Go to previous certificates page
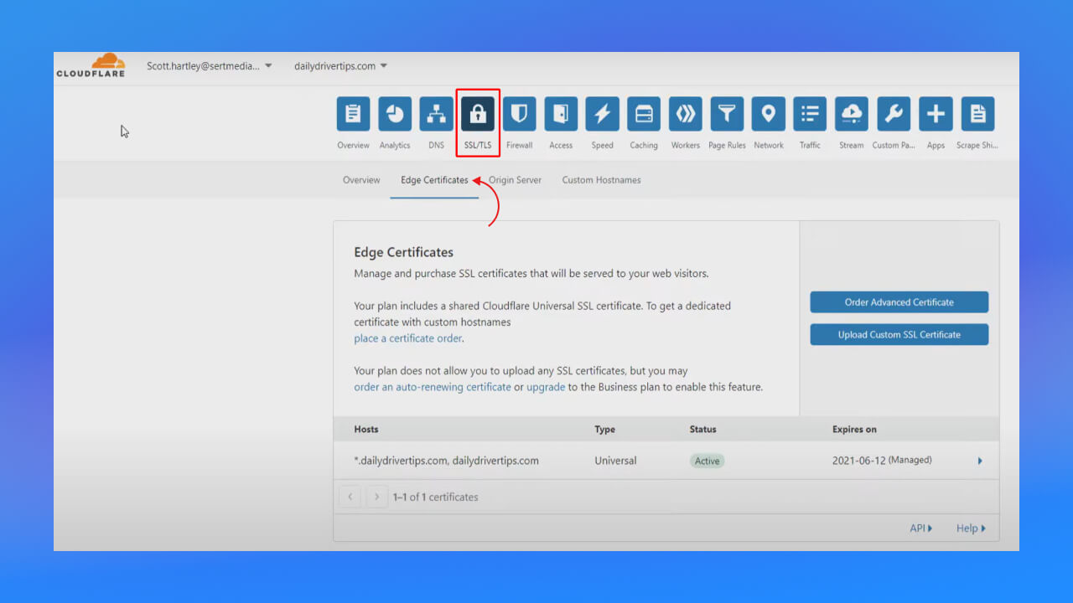Screen dimensions: 1073x603 (350, 497)
